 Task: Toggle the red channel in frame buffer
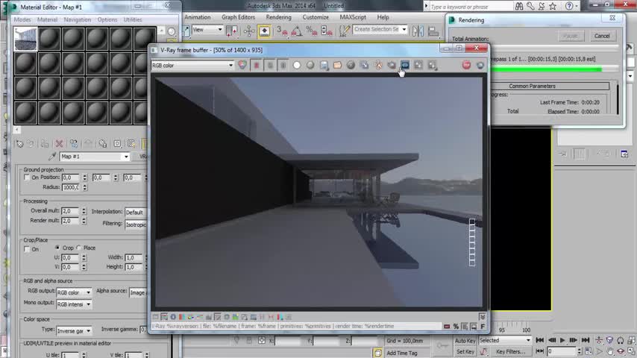point(257,65)
